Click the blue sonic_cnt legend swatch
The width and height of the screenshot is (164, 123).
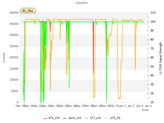(65, 118)
